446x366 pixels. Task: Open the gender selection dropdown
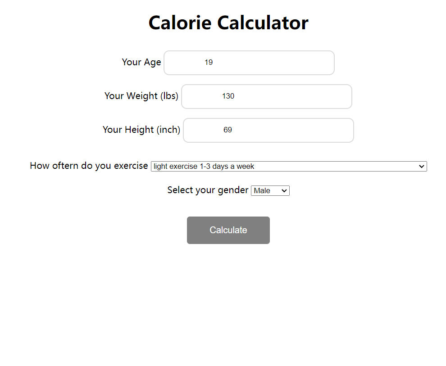pos(270,190)
